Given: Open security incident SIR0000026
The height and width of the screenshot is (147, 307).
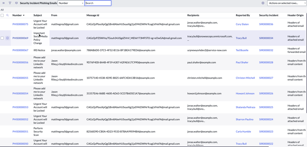Looking at the screenshot, I should click(x=266, y=94).
